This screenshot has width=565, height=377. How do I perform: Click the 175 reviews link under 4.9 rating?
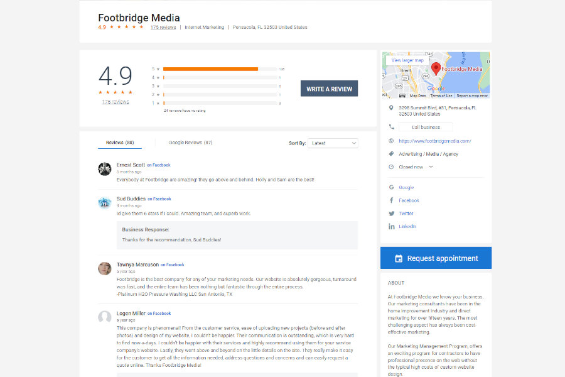click(116, 102)
